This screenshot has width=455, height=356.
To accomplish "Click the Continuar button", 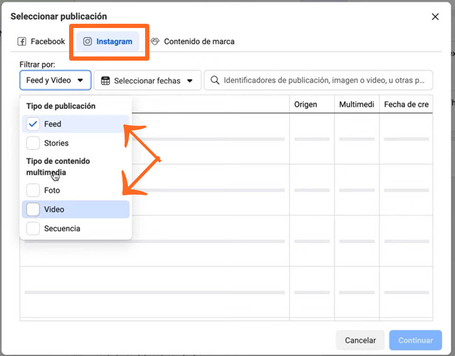I will pos(415,340).
